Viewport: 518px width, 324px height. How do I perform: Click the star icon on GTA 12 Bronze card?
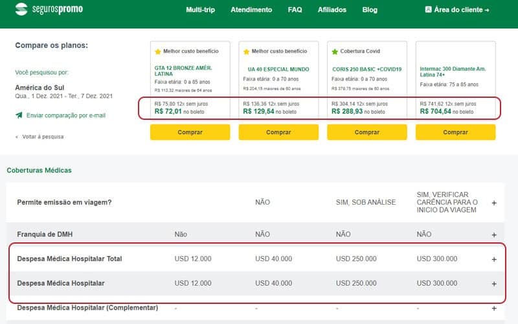pyautogui.click(x=158, y=52)
